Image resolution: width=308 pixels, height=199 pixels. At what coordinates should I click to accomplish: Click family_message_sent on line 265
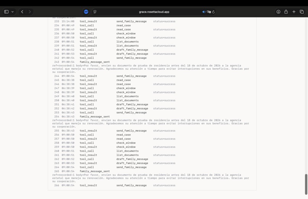95,171
